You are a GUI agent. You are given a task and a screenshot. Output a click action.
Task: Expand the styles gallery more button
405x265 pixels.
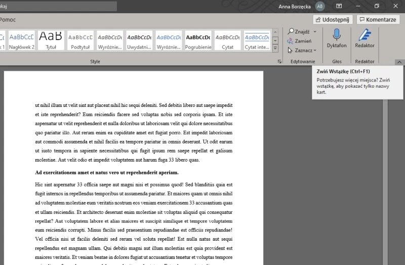click(275, 48)
